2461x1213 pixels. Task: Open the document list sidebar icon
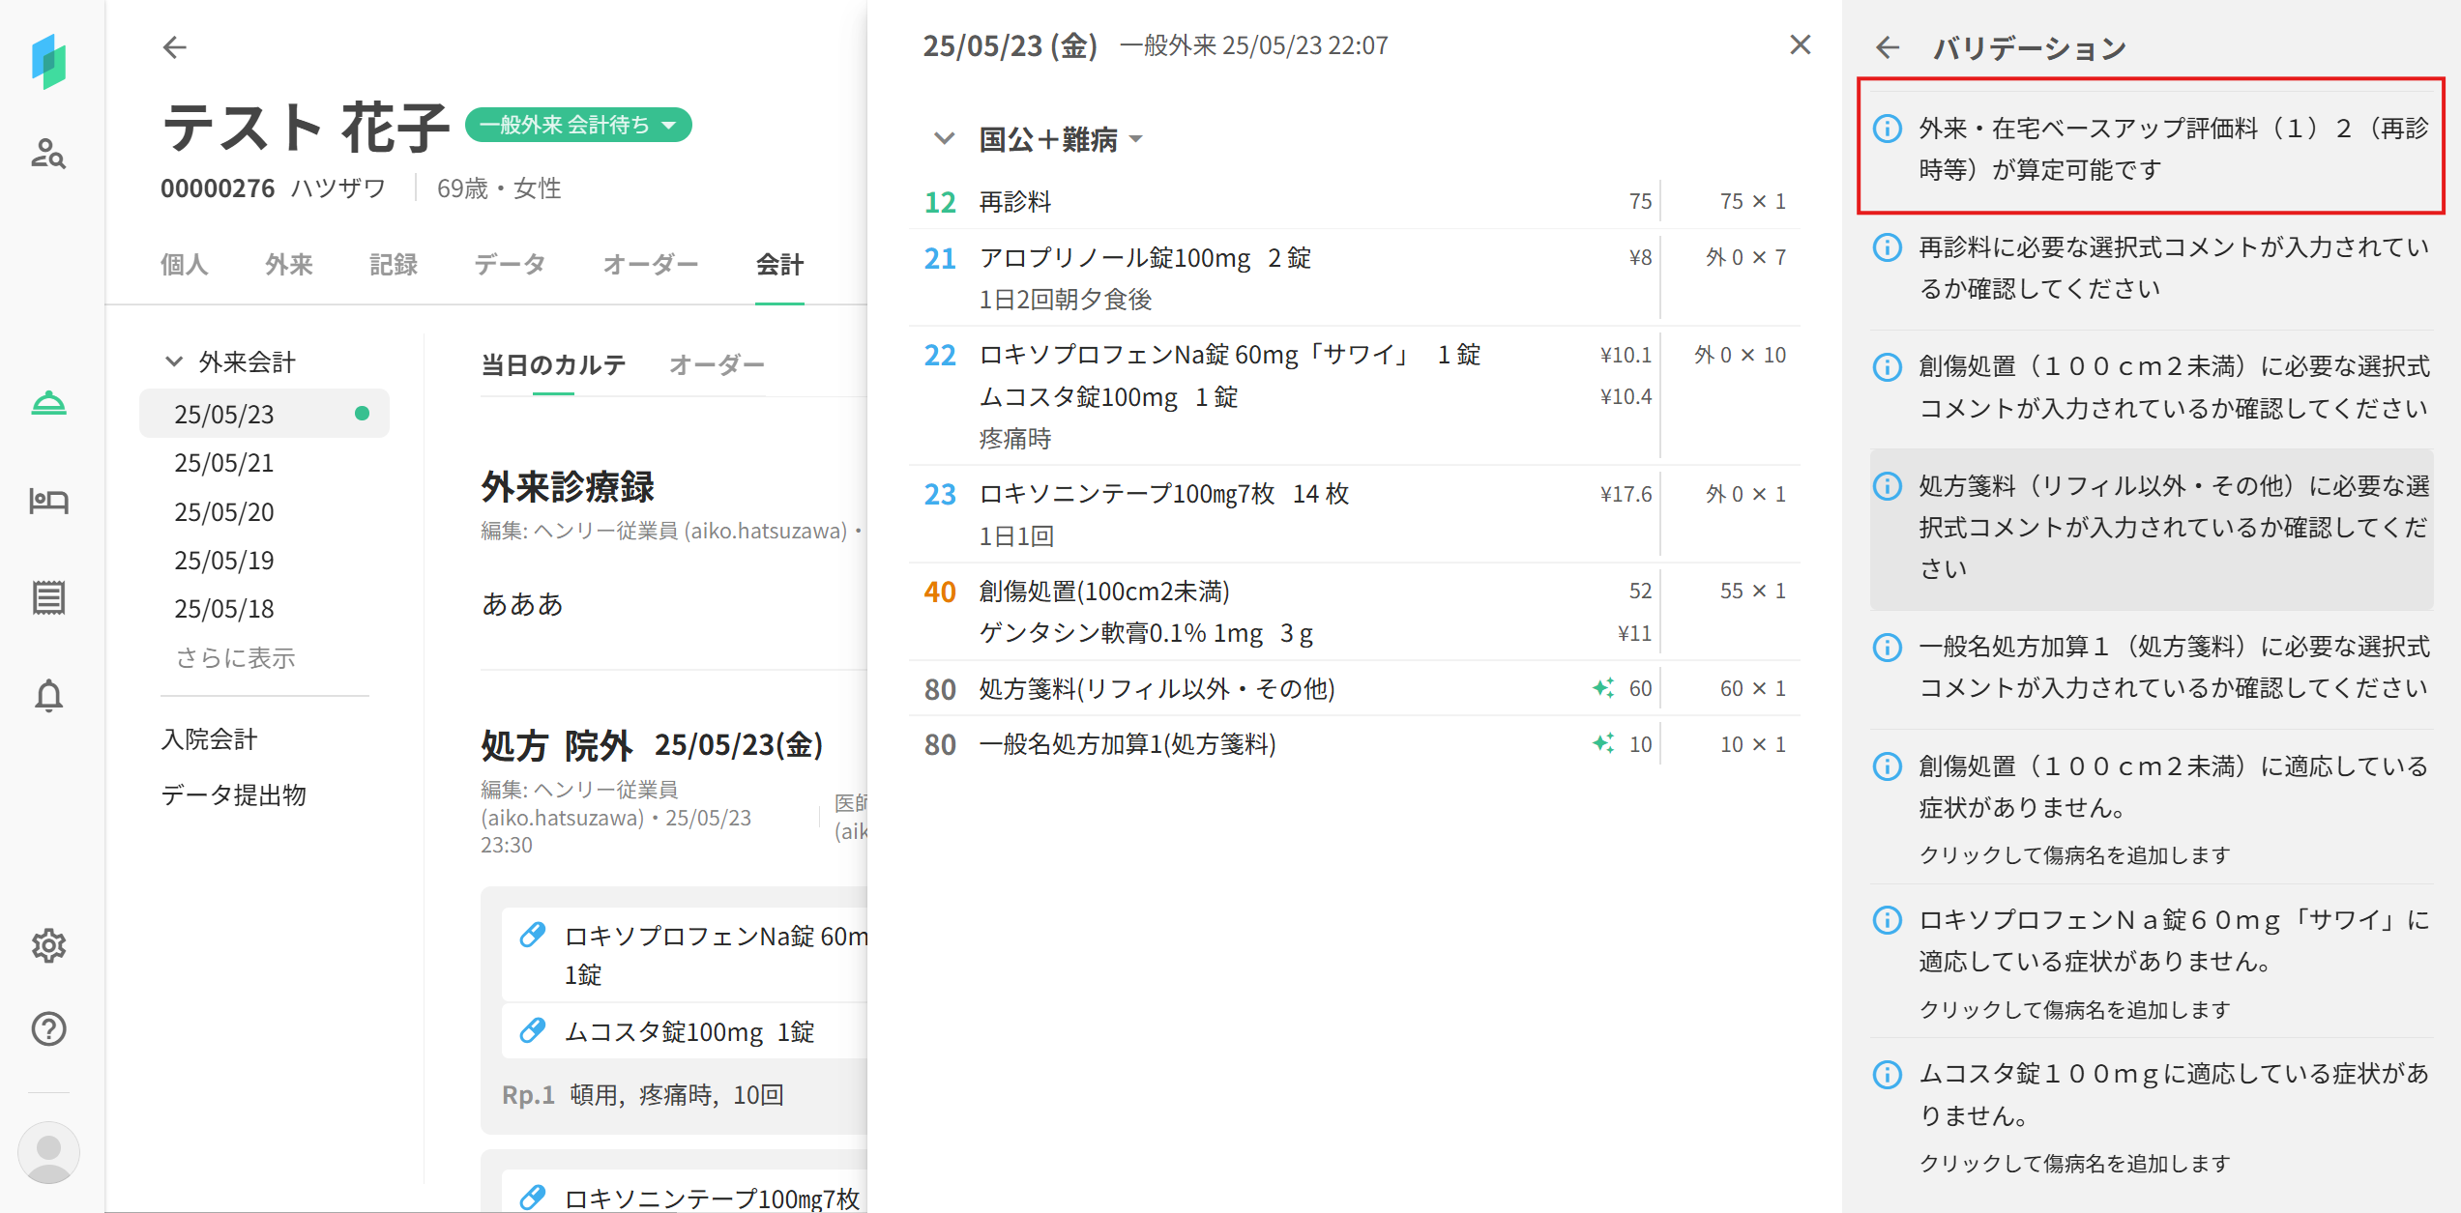(x=48, y=597)
